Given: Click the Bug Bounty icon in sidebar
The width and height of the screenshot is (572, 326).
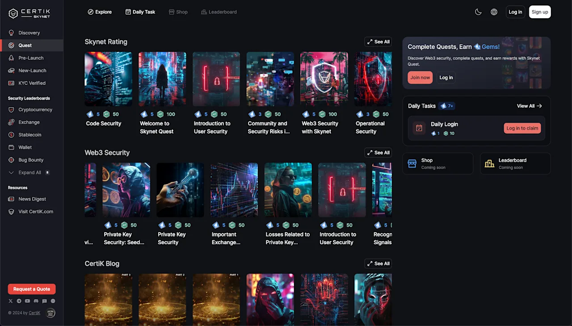Looking at the screenshot, I should pyautogui.click(x=11, y=160).
